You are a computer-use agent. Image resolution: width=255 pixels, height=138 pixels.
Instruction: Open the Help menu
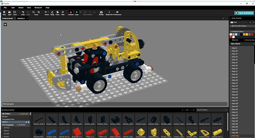(x=47, y=8)
